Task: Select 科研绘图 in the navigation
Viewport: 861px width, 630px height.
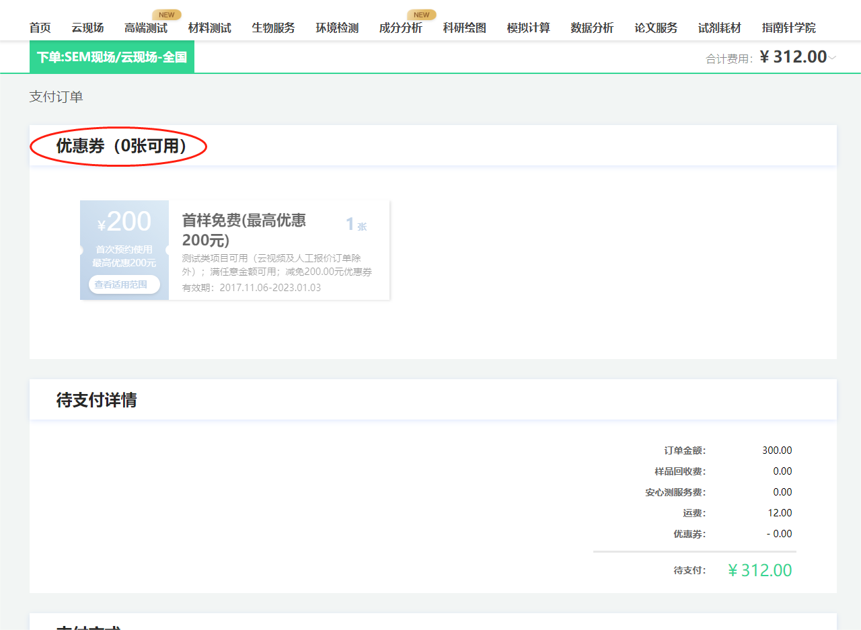Action: coord(464,28)
